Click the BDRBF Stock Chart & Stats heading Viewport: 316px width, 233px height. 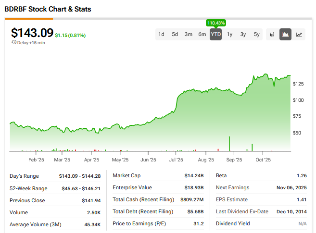click(48, 9)
